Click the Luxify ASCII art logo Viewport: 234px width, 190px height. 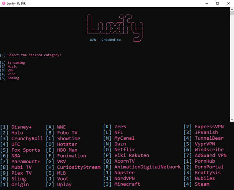115,28
